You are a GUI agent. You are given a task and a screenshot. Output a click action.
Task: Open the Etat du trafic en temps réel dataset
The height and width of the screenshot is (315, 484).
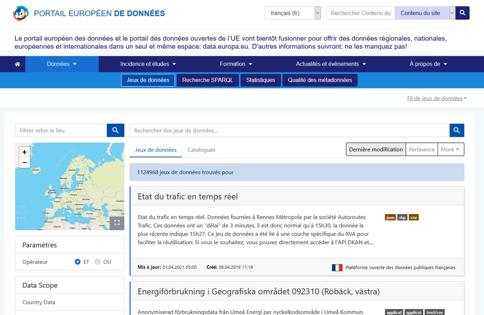point(188,196)
